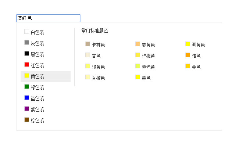Screen dimensions: 239x147
Task: Select the 白色系 category
Action: 34,32
